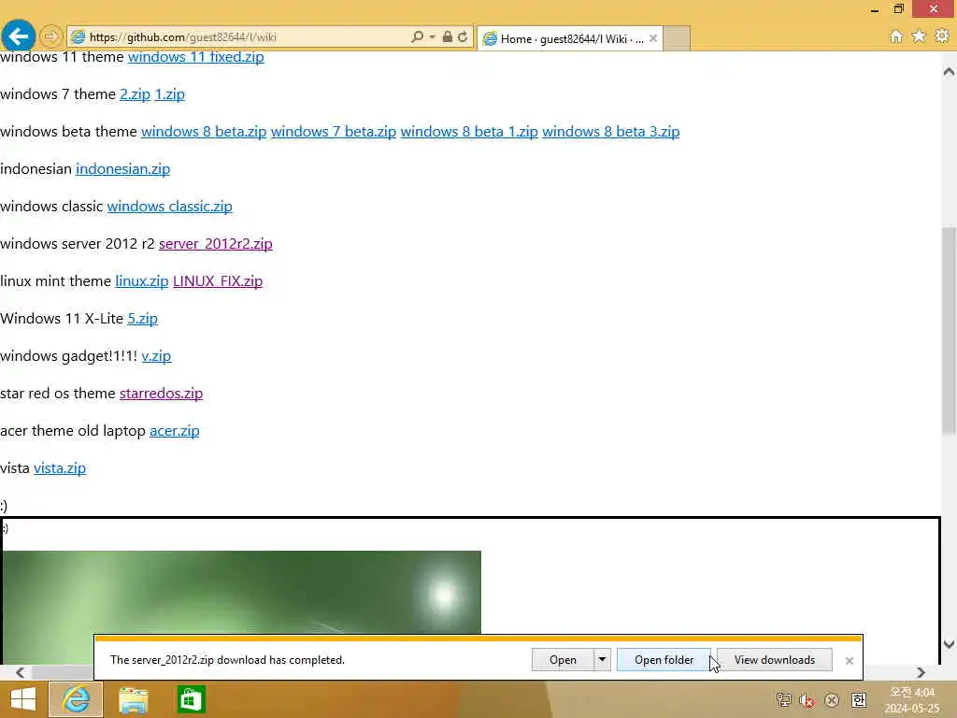Open the server_2012r2.zip link
957x718 pixels.
point(216,244)
